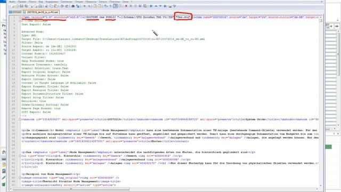Open the Кодировки menu
This screenshot has height=192, width=341.
click(x=52, y=2)
